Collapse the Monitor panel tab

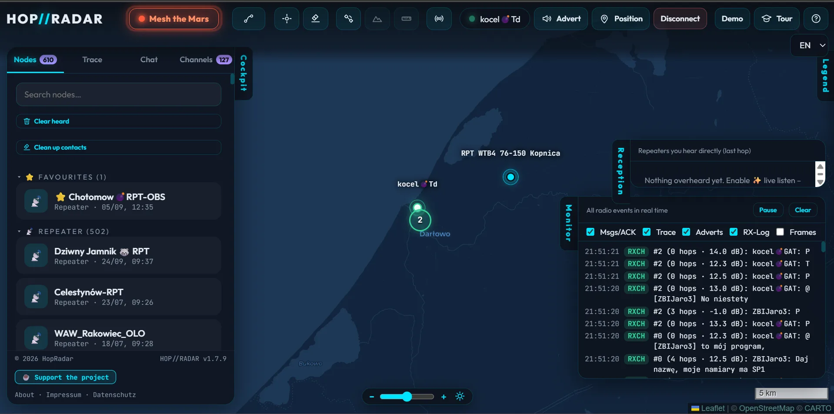(x=568, y=223)
